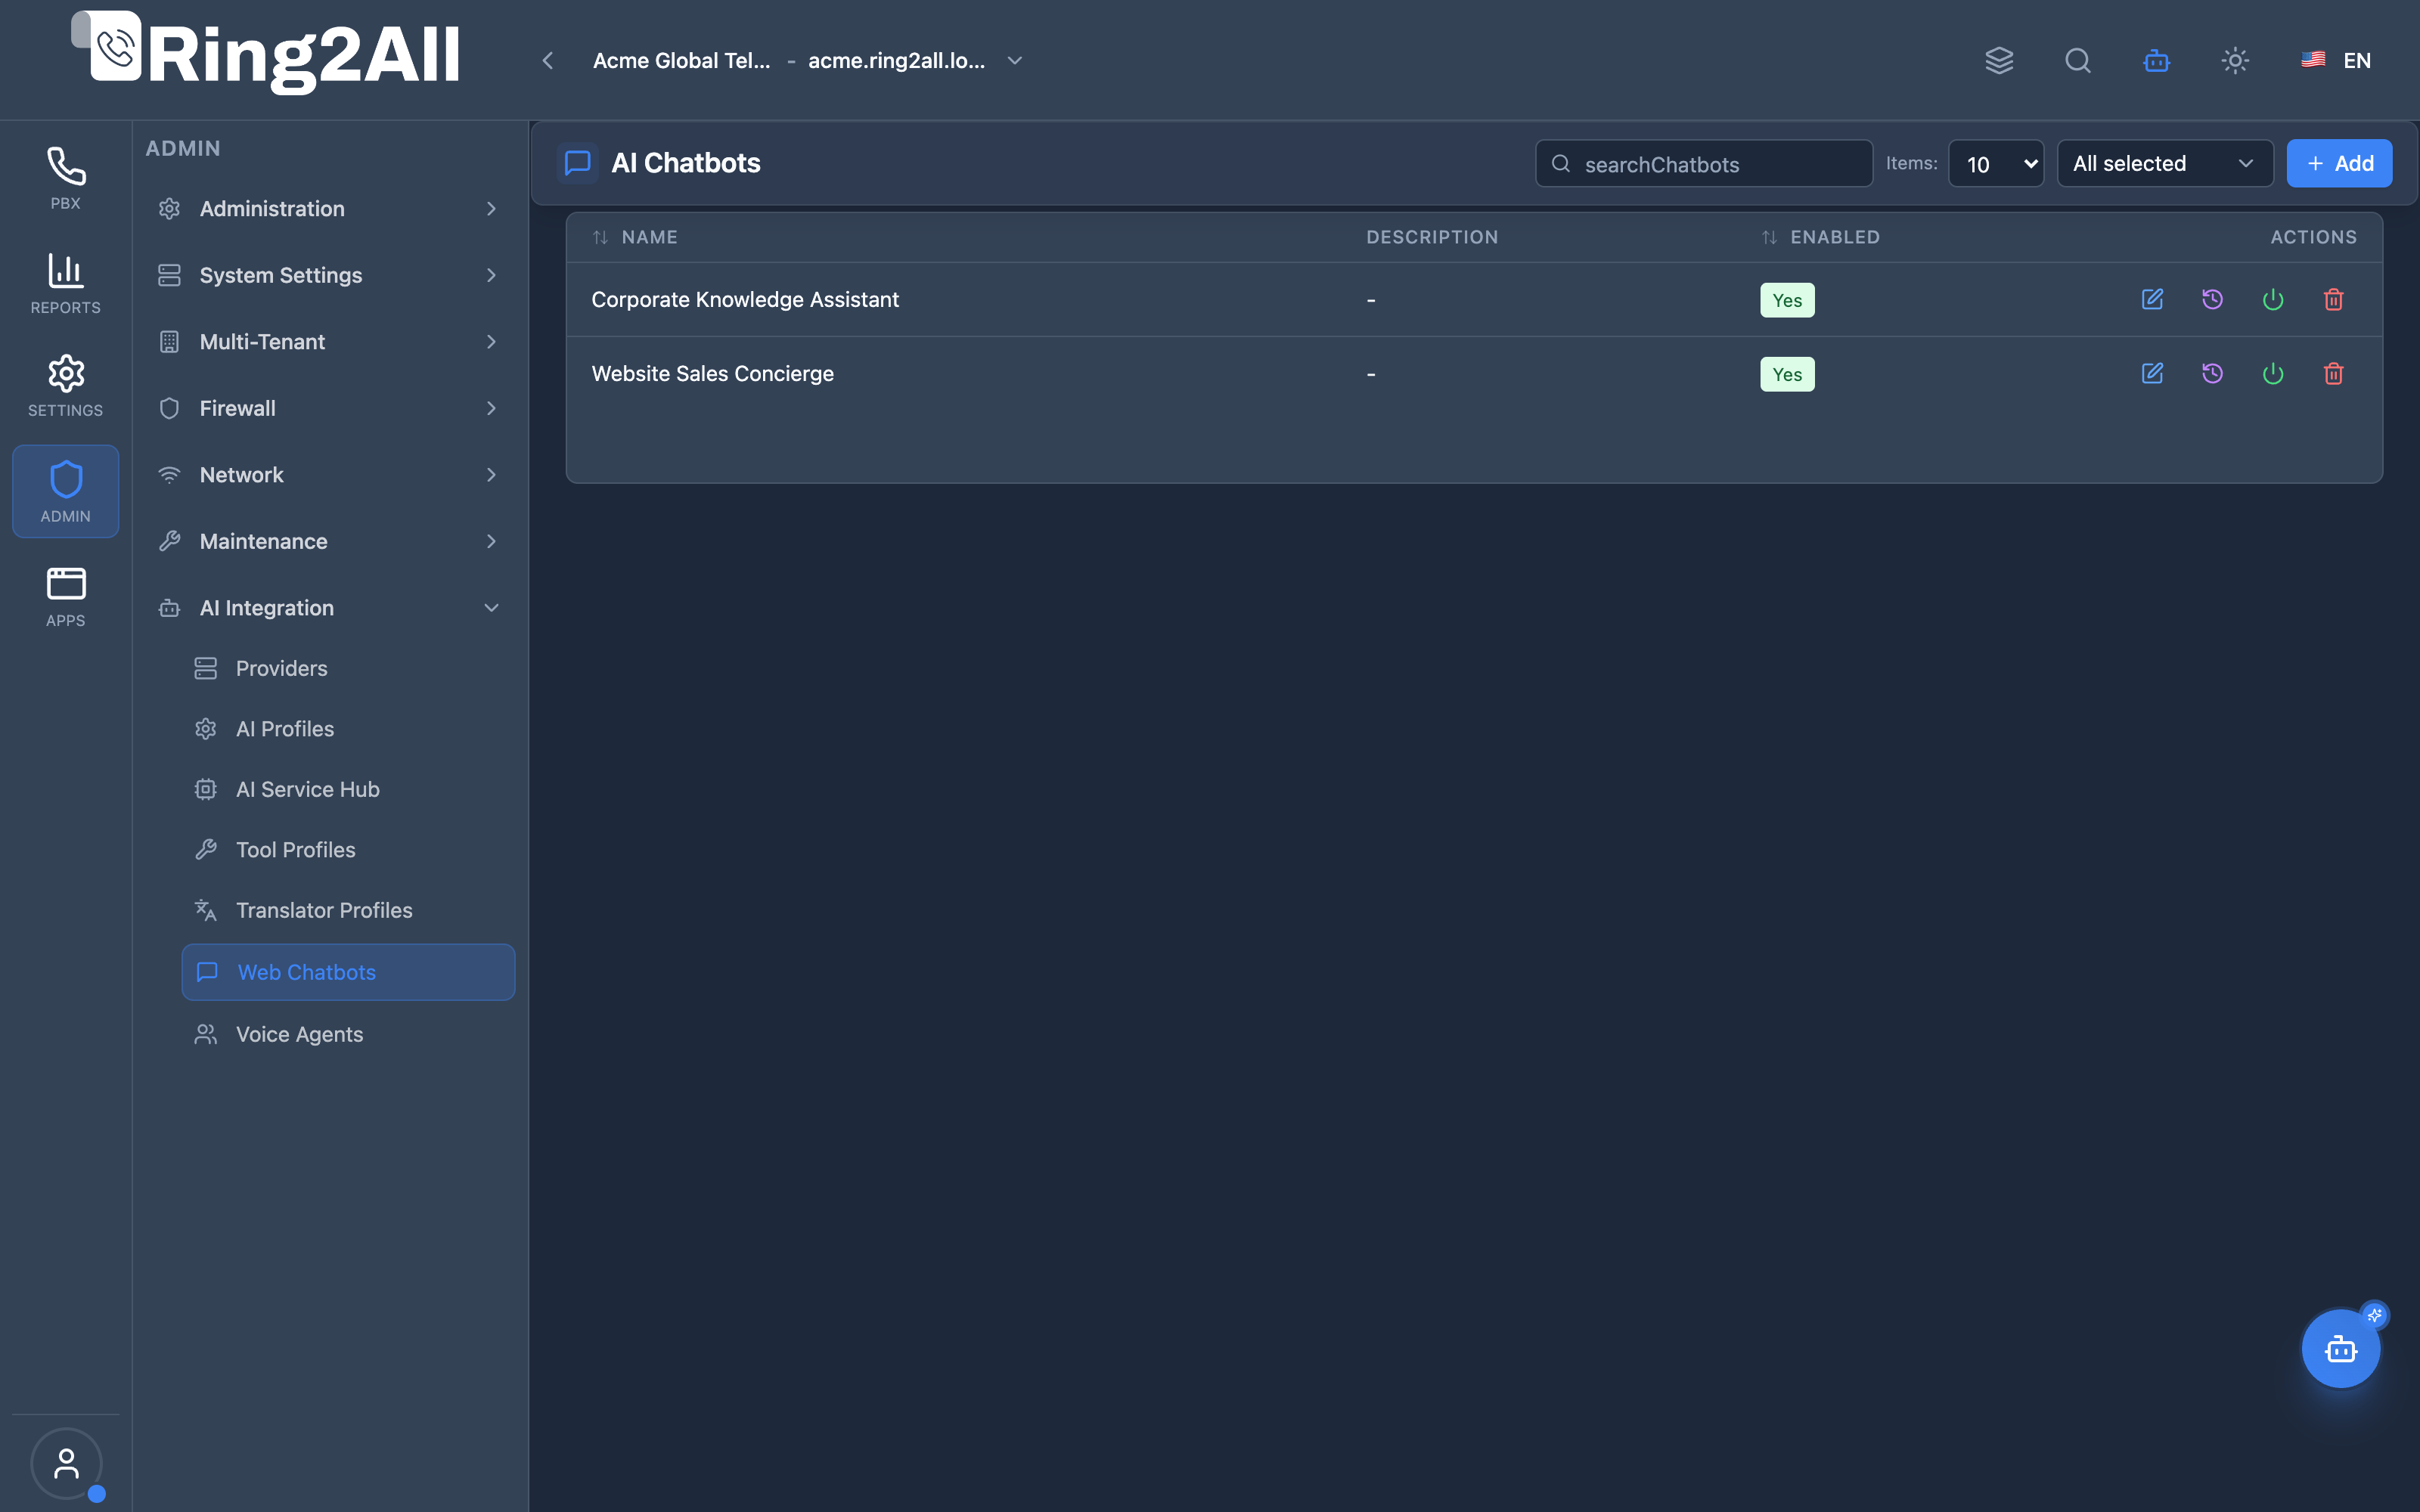Open the user profile avatar
Viewport: 2420px width, 1512px height.
tap(66, 1463)
